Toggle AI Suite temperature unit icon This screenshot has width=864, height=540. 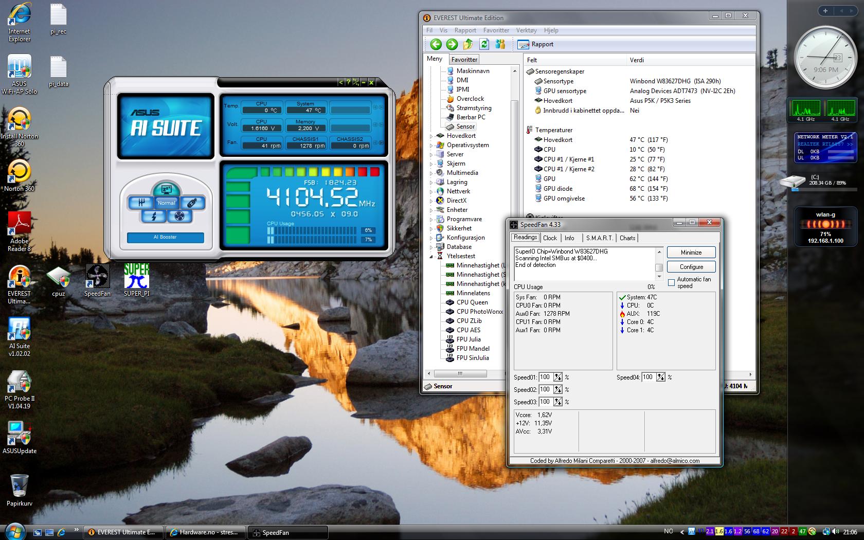point(355,82)
